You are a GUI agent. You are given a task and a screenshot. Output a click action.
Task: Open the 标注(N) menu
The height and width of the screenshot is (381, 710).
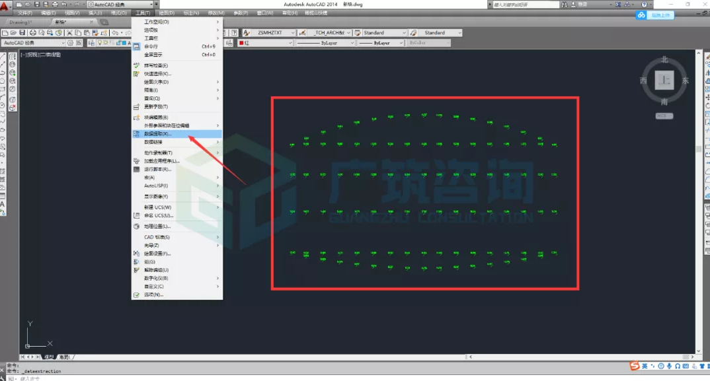[x=191, y=13]
